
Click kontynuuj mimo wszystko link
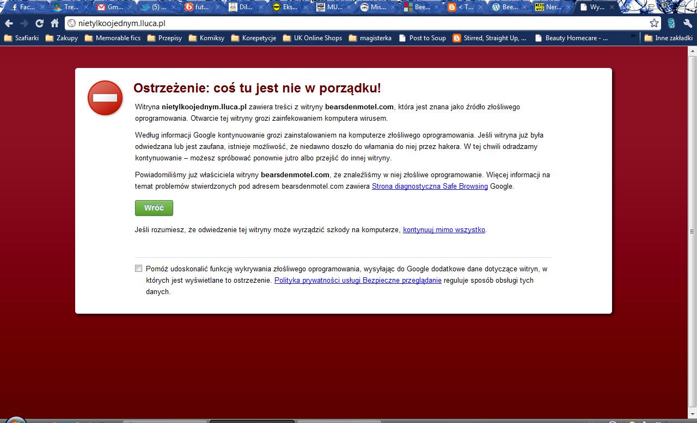(x=444, y=230)
